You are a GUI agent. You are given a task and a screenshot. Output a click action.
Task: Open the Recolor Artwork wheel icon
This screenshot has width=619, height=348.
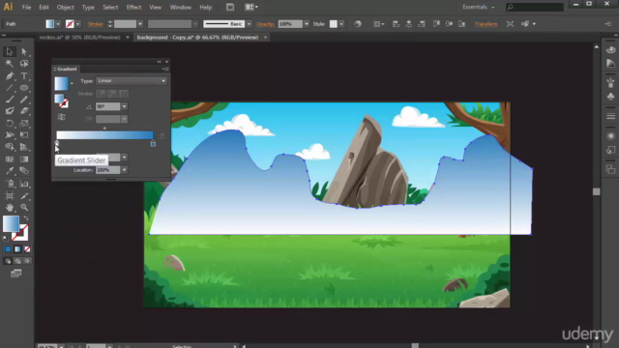pos(357,24)
